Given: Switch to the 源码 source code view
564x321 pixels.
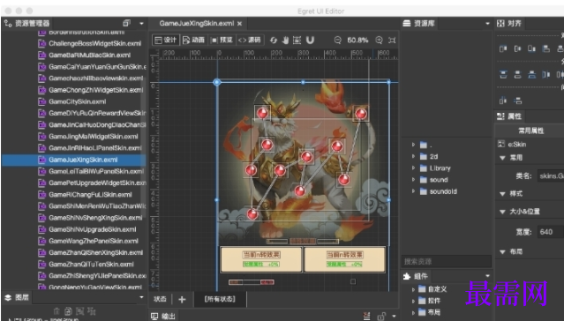Looking at the screenshot, I should pos(249,40).
